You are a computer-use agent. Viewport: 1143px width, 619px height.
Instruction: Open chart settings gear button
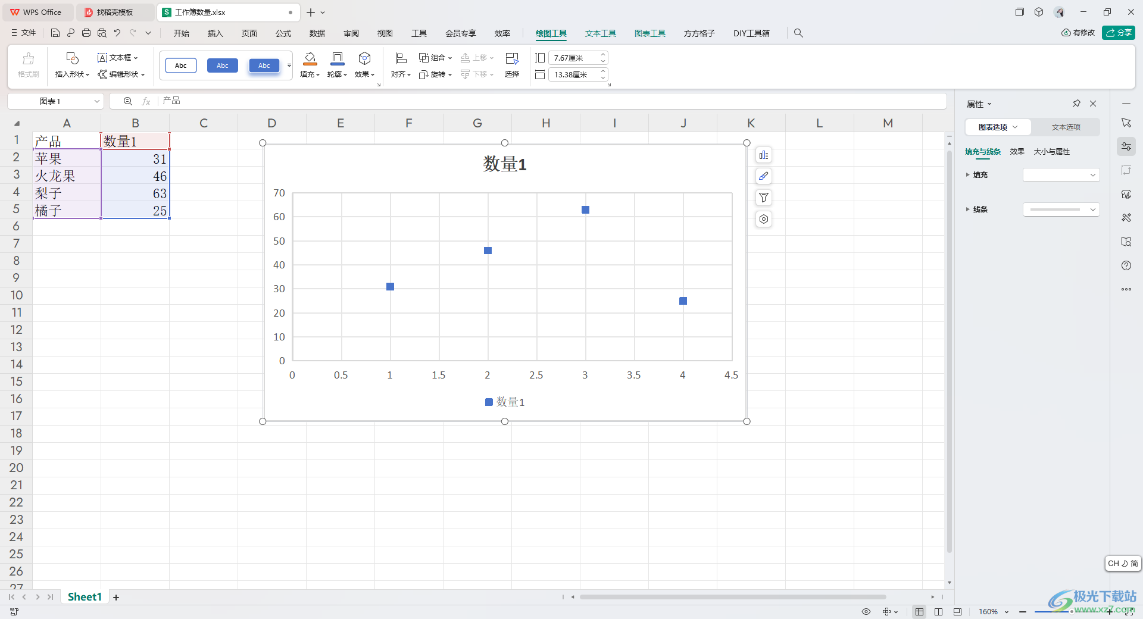pos(764,219)
